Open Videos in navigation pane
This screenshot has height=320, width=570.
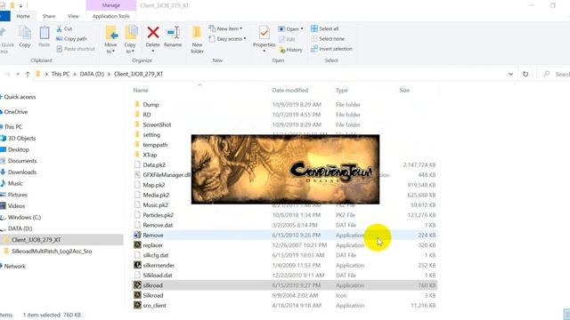[16, 206]
